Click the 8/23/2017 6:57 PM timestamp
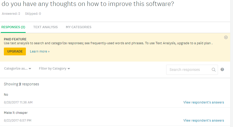 [x=18, y=121]
